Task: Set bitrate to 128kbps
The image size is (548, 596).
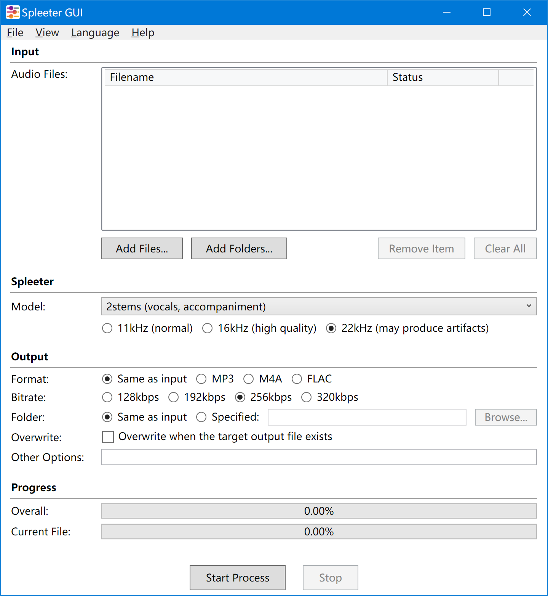Action: (131, 397)
